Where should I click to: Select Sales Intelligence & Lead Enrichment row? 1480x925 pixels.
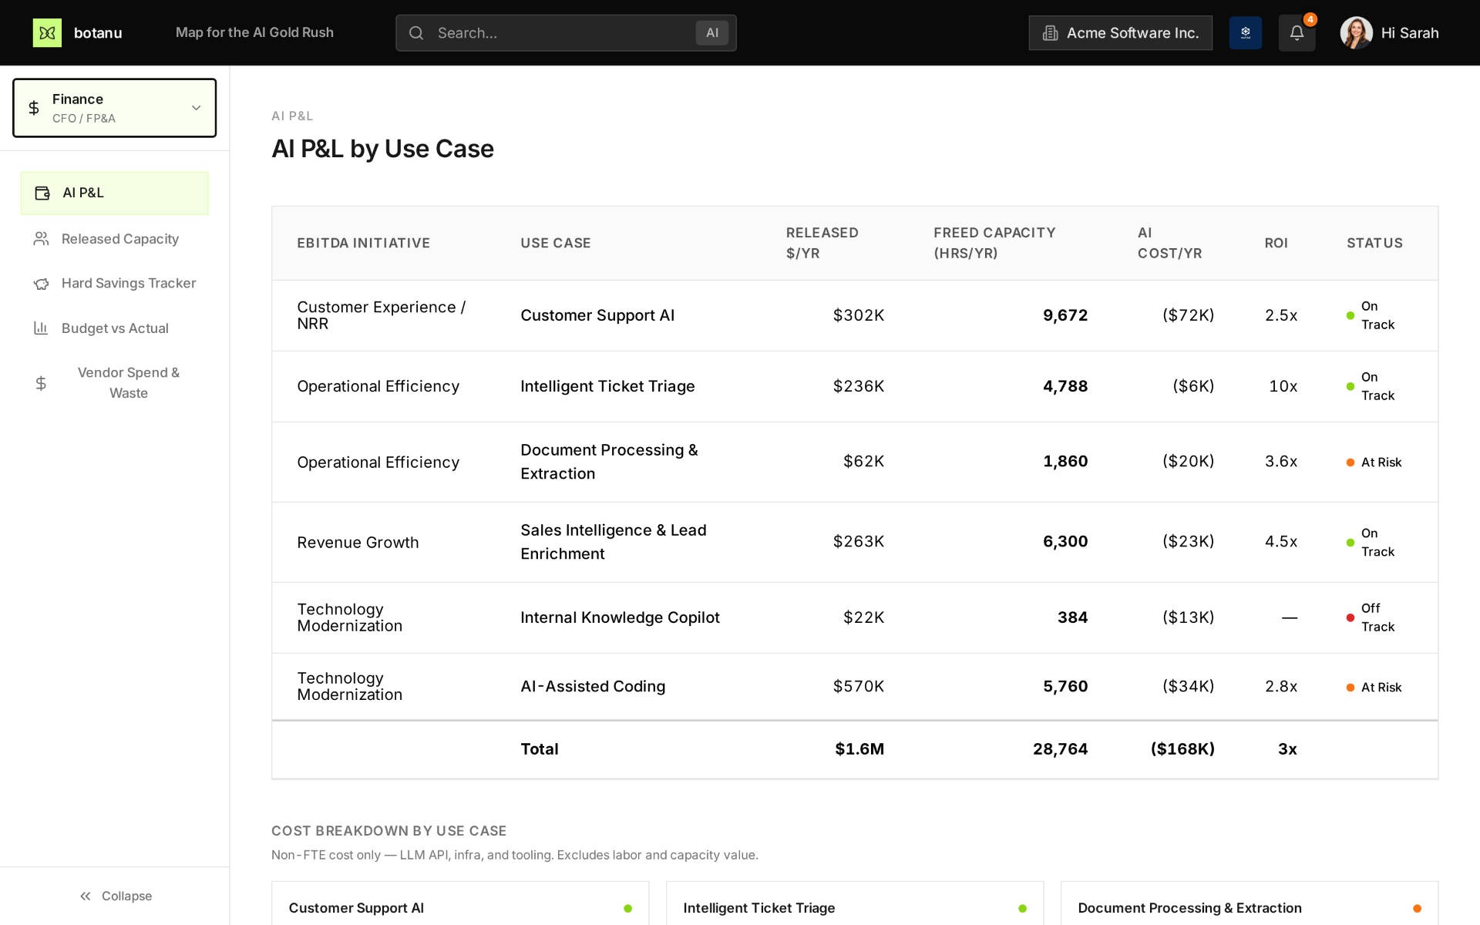[x=854, y=542]
